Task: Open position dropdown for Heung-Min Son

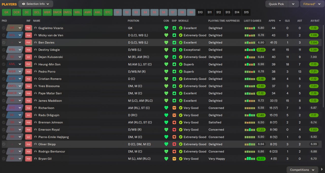Action: pyautogui.click(x=20, y=64)
